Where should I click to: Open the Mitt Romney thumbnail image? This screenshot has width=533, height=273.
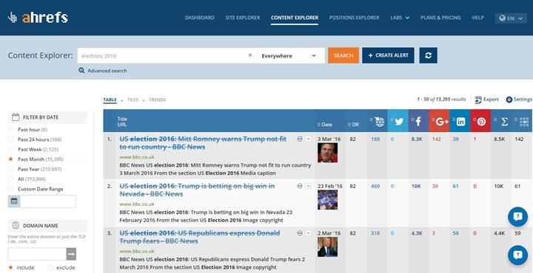click(x=328, y=153)
